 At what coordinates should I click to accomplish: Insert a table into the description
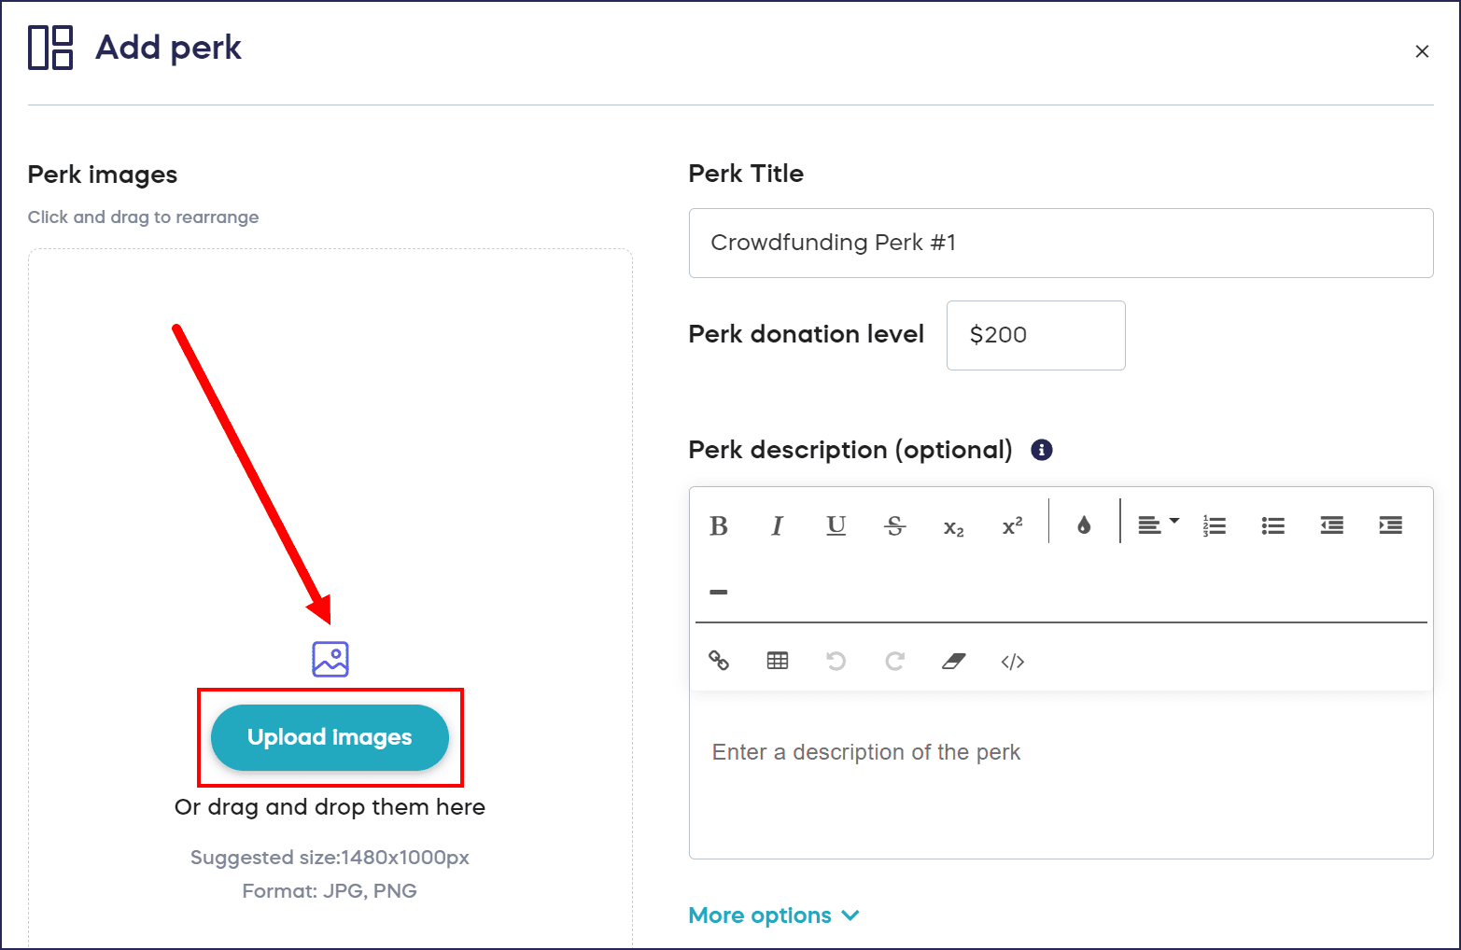point(778,661)
